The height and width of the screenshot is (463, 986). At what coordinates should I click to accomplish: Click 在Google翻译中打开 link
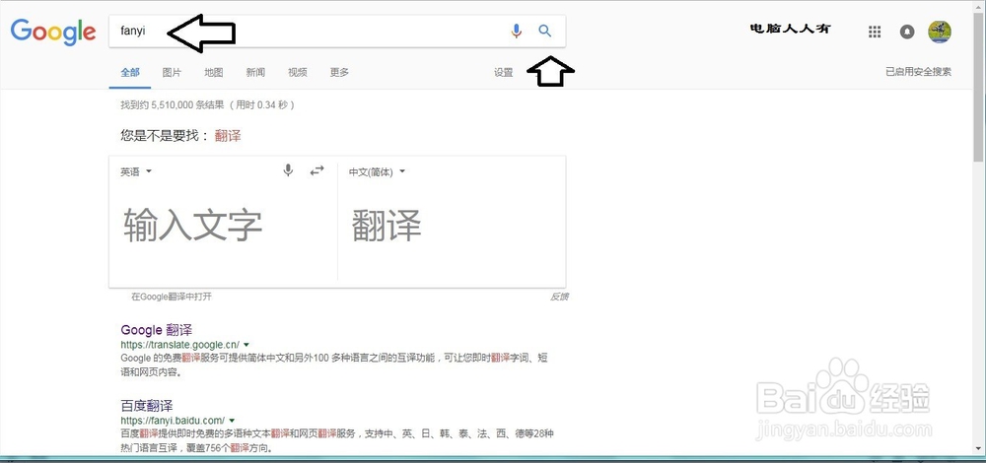pyautogui.click(x=171, y=297)
